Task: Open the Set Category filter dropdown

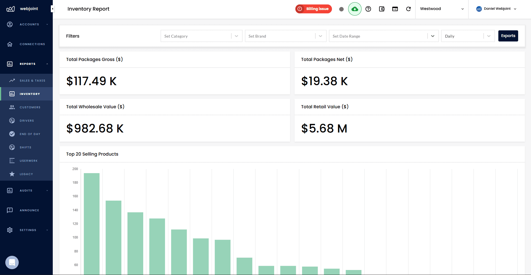Action: point(201,36)
